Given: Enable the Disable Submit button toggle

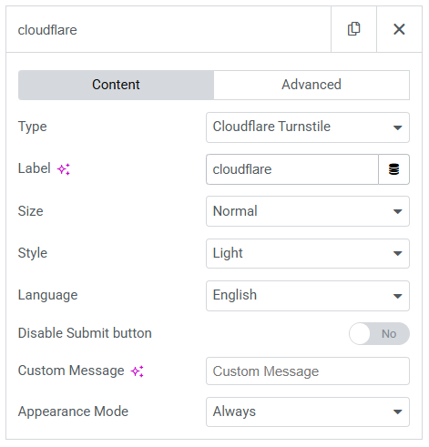Looking at the screenshot, I should (379, 333).
